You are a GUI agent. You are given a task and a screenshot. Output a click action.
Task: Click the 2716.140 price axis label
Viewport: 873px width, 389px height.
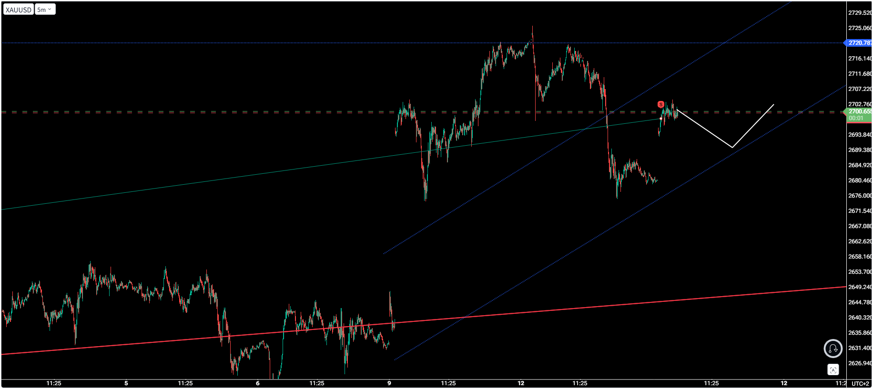[x=860, y=59]
